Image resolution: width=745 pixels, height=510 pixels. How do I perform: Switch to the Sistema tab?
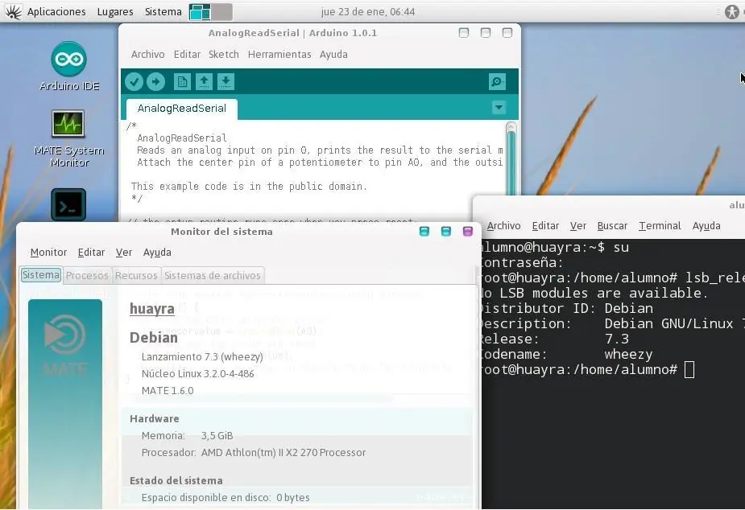[x=41, y=275]
